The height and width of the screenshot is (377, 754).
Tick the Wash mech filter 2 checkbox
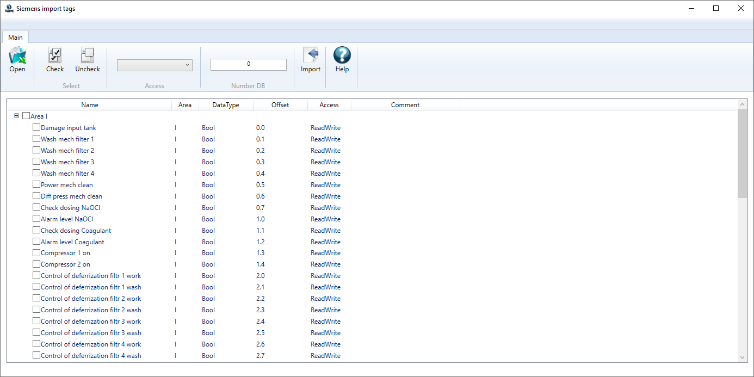coord(36,150)
